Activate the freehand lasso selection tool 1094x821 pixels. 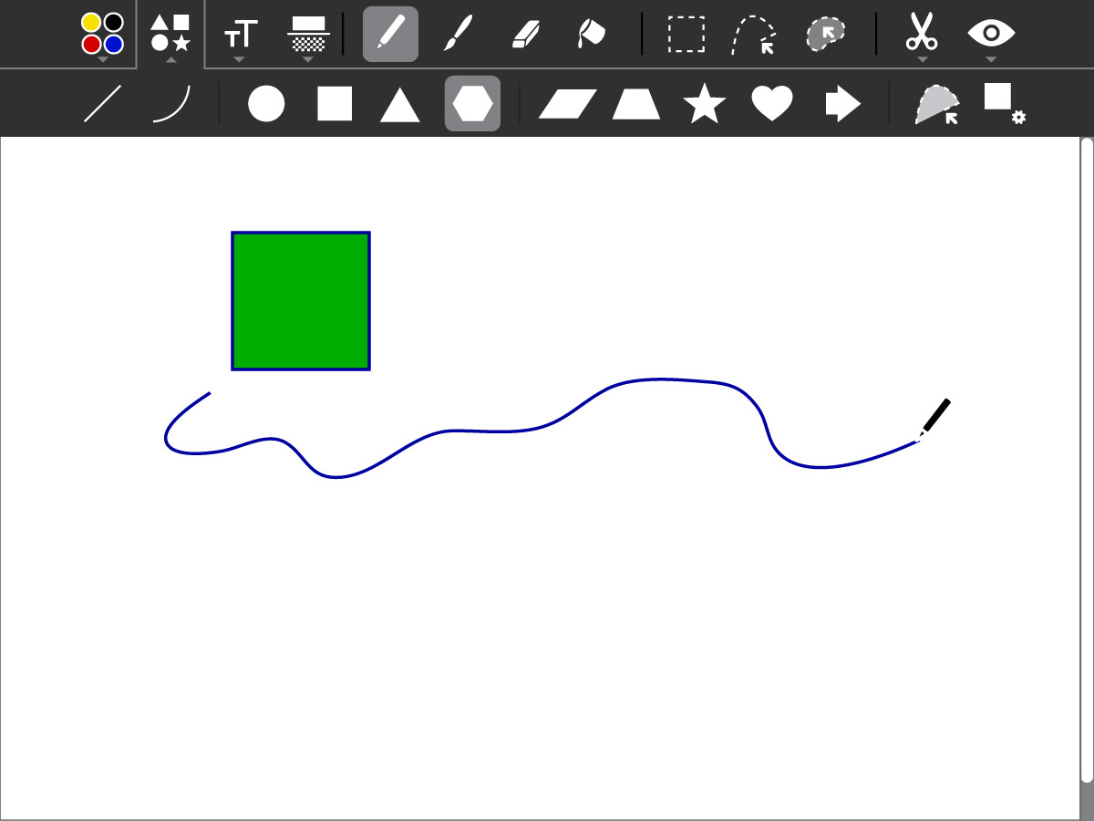pyautogui.click(x=754, y=35)
